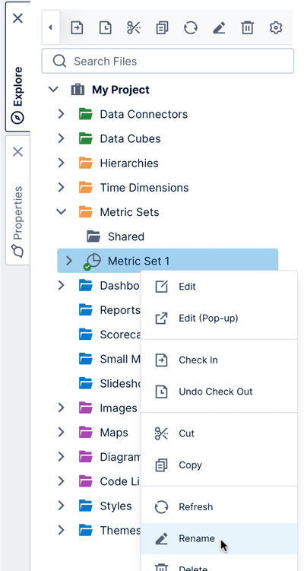304x571 pixels.
Task: Click the Check In toolbar icon
Action: pos(77,27)
